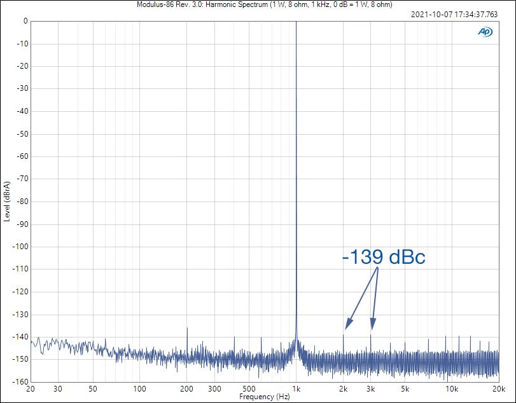Click the -160 level axis tick
Viewport: 516px width, 403px height.
(20, 382)
